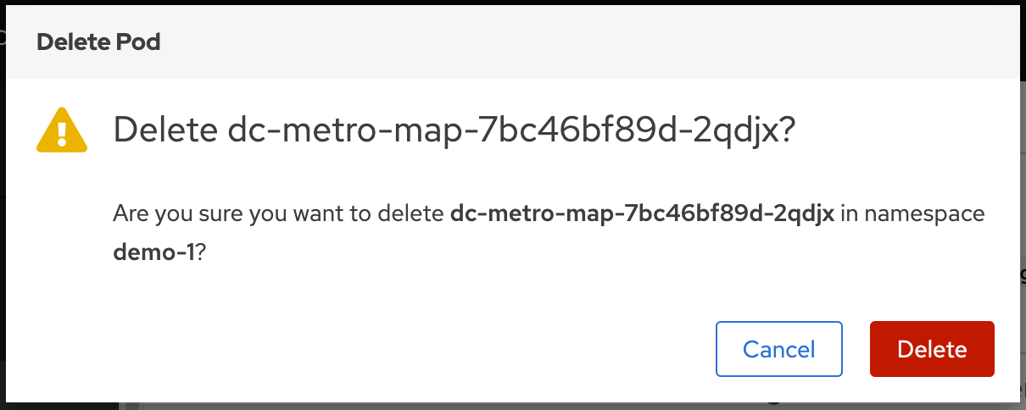The height and width of the screenshot is (410, 1026).
Task: Click the "Delete Pod" dialog title
Action: 98,42
